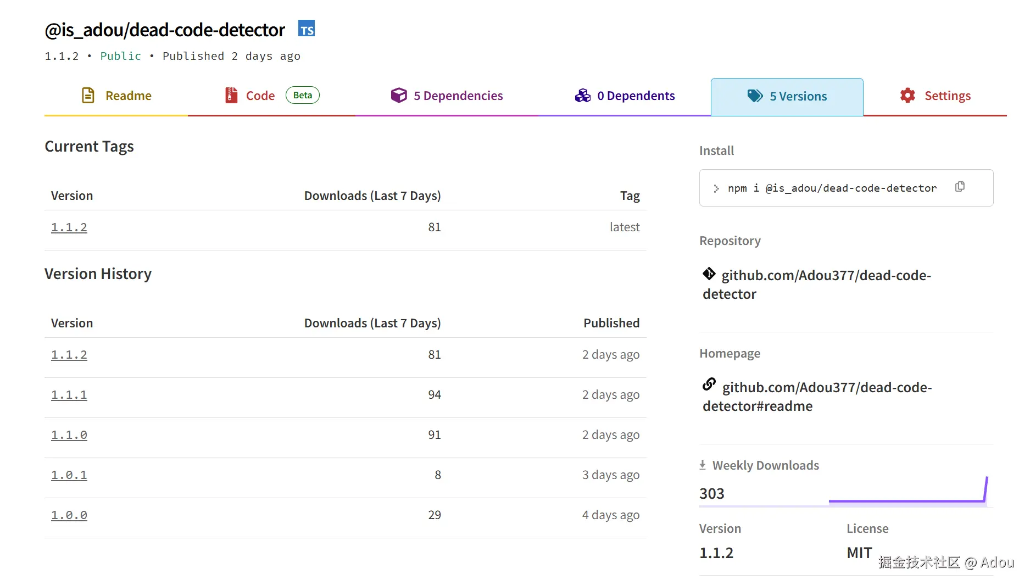Image resolution: width=1030 pixels, height=585 pixels.
Task: Click the Dependencies box icon
Action: pyautogui.click(x=399, y=96)
